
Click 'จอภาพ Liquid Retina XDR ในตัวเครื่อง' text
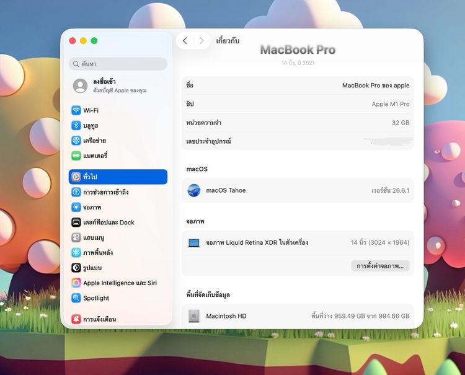(x=257, y=242)
